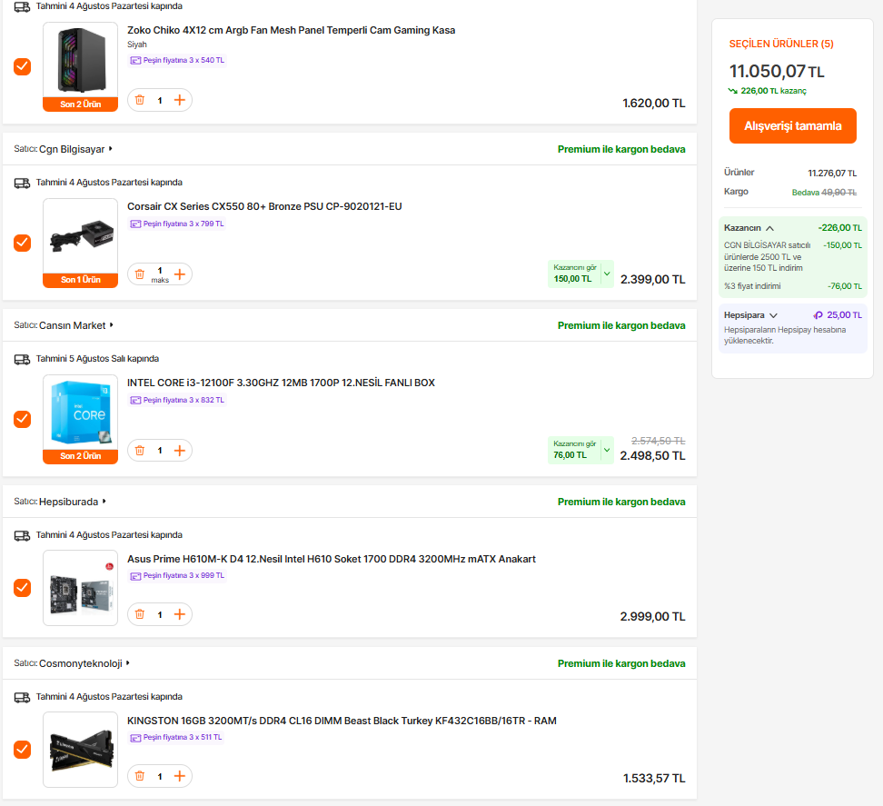
Task: Click installment card icon for Zoko case
Action: pyautogui.click(x=135, y=60)
